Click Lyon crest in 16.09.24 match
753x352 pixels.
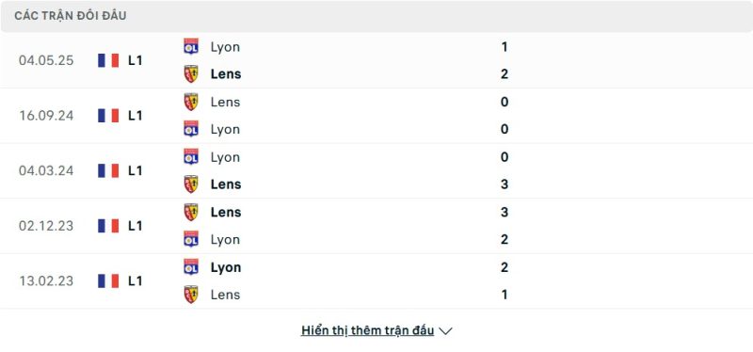coord(191,129)
